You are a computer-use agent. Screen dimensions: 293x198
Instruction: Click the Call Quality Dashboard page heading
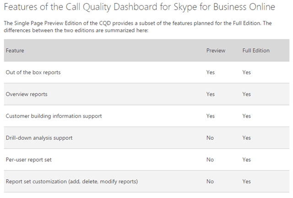tap(140, 7)
